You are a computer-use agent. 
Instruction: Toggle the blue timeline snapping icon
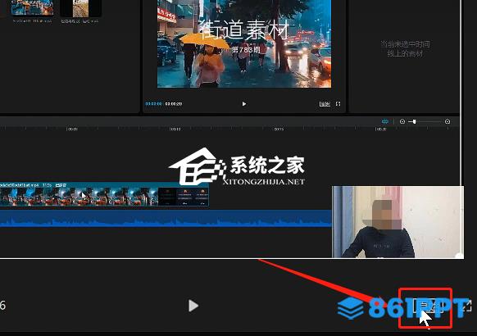coord(385,121)
